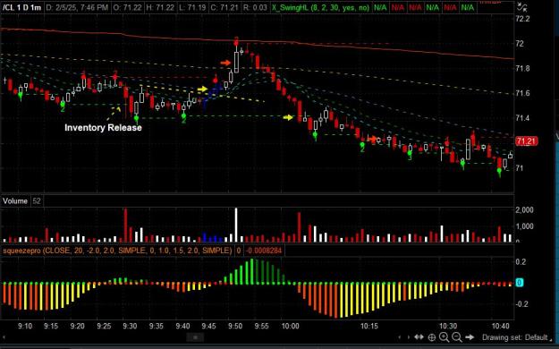
Task: Click the 9:30 time axis label
Action: point(130,326)
